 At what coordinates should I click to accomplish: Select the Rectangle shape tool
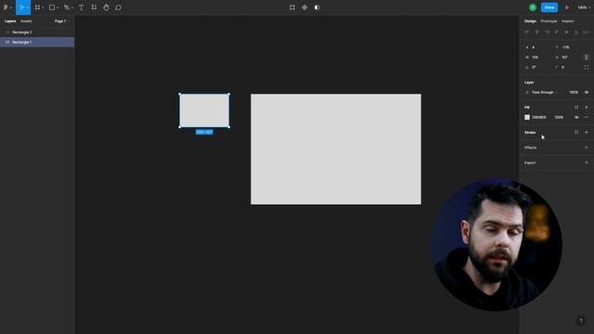(52, 7)
